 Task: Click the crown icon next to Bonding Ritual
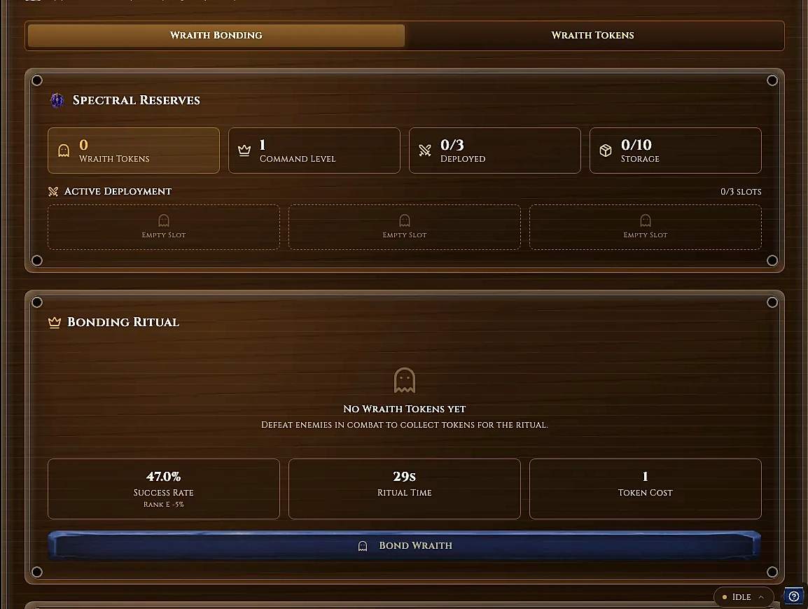click(54, 323)
